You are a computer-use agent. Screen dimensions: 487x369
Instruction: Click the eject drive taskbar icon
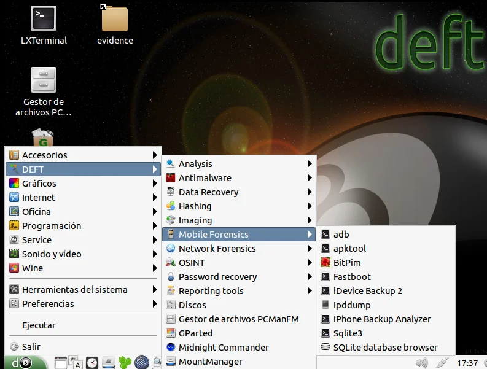[109, 362]
